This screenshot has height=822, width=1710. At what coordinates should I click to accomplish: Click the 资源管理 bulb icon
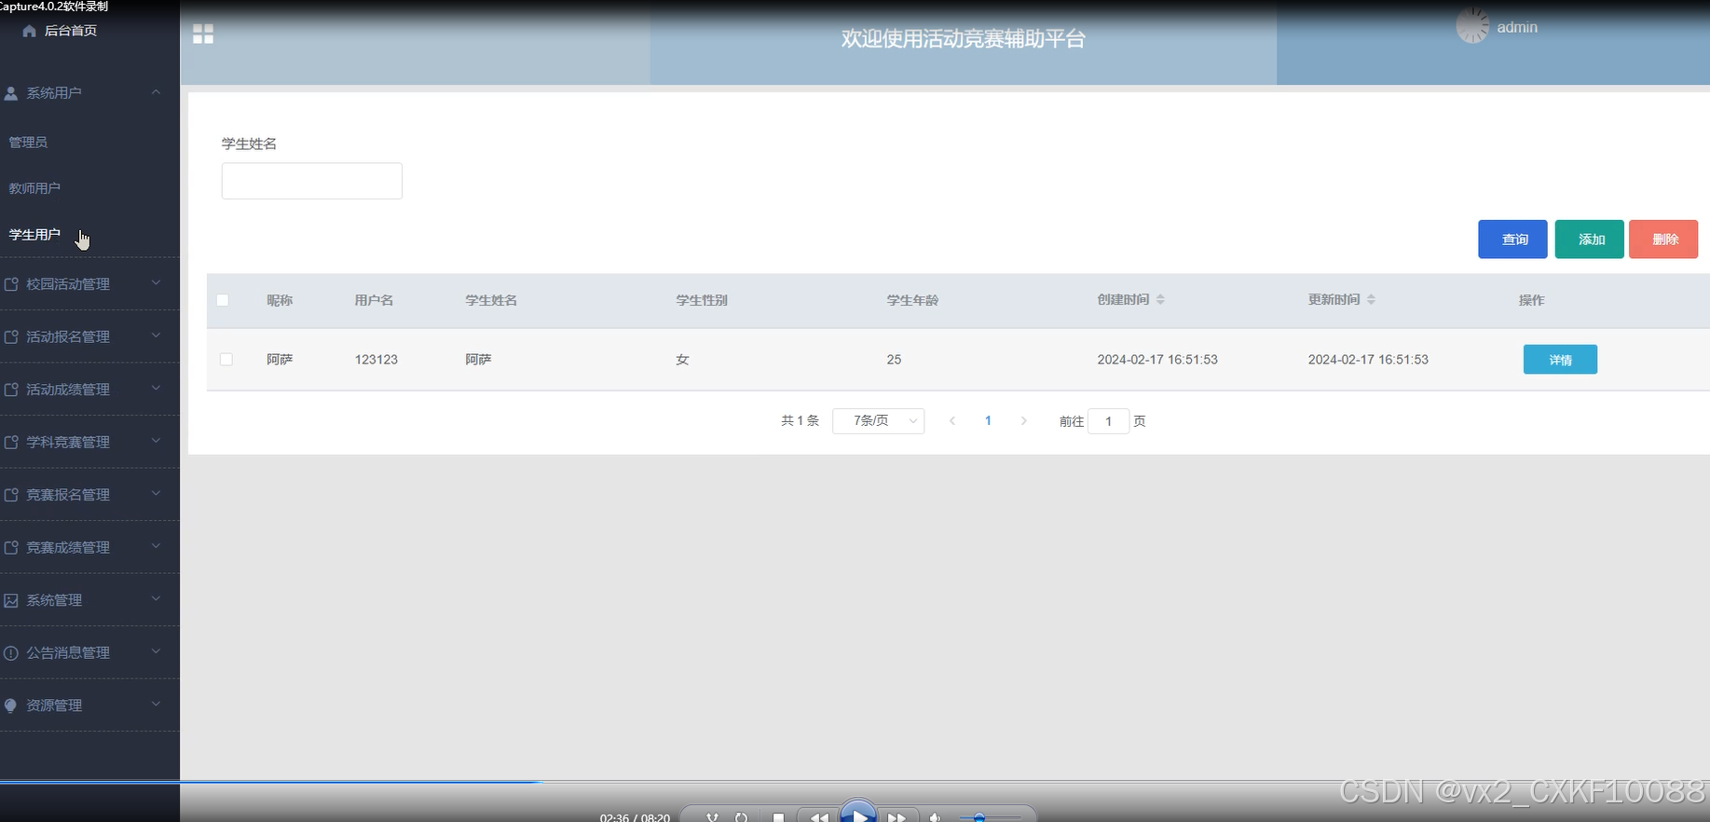(11, 706)
